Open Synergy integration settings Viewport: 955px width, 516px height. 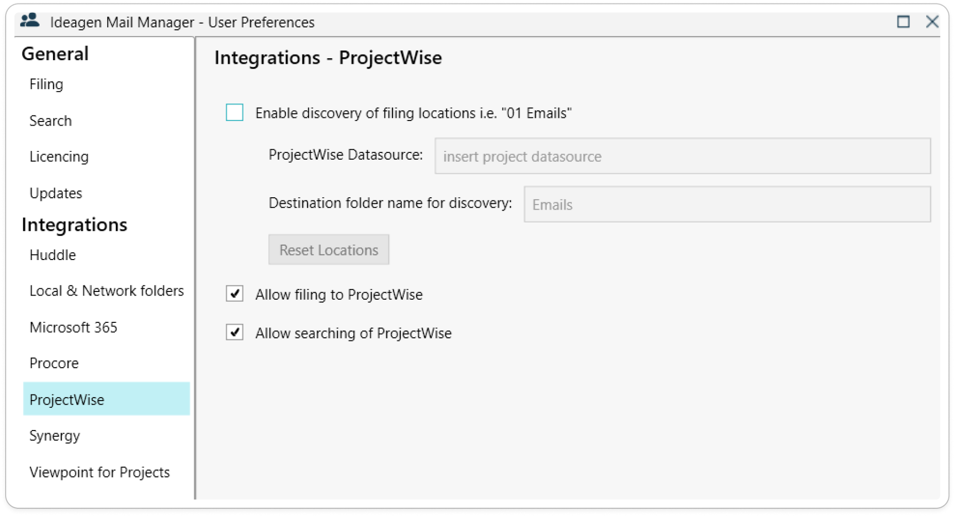pyautogui.click(x=55, y=436)
